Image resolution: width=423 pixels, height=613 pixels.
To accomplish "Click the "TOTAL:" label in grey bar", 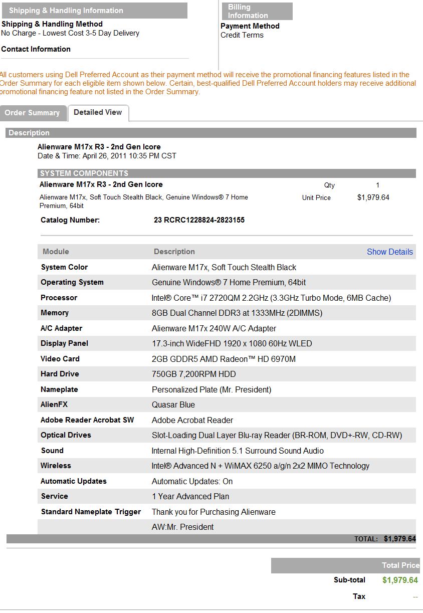I will [366, 539].
